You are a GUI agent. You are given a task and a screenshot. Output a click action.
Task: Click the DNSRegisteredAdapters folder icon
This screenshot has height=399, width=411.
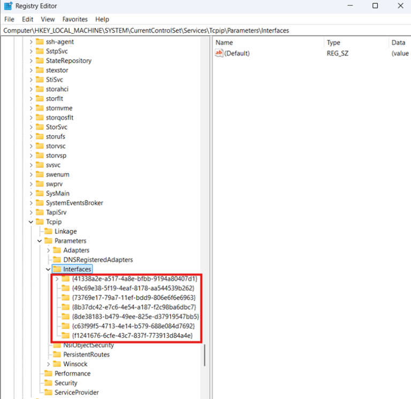[57, 259]
